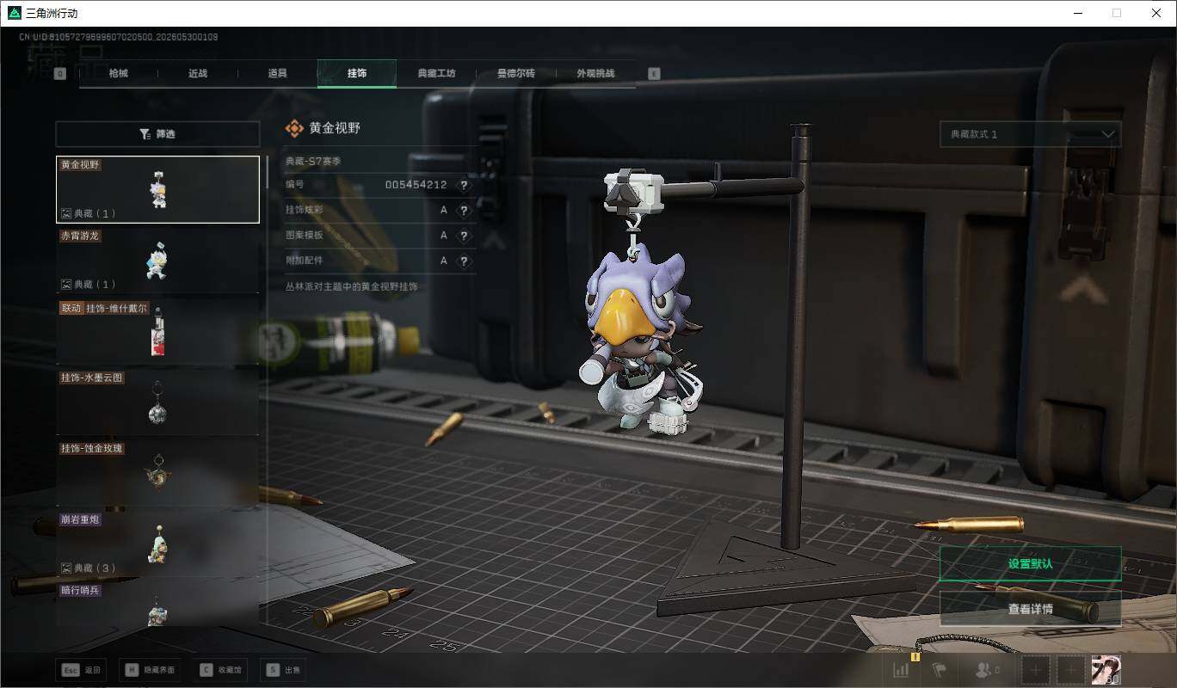Click the 典藏-S7赛季 season text

point(314,161)
